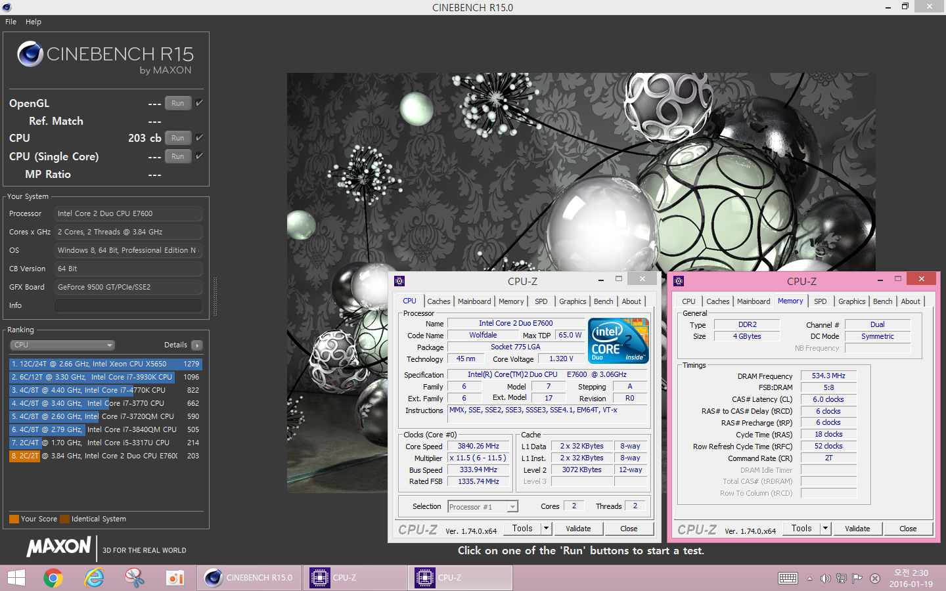The width and height of the screenshot is (946, 591).
Task: Click the Details arrow button in Ranking
Action: (x=197, y=345)
